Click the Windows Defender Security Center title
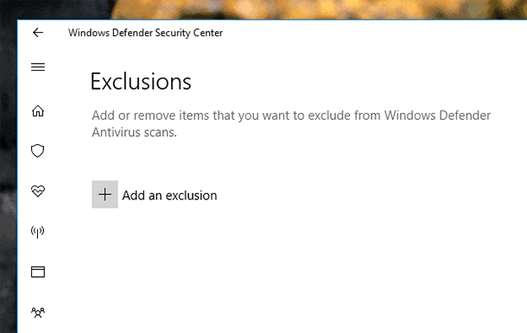Image resolution: width=527 pixels, height=333 pixels. point(145,33)
